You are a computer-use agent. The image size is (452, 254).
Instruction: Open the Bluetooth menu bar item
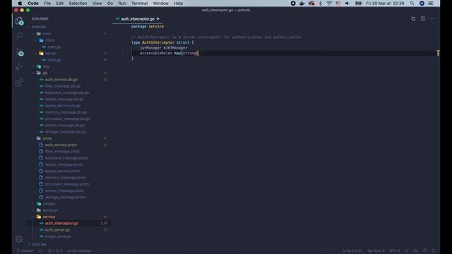coord(320,4)
